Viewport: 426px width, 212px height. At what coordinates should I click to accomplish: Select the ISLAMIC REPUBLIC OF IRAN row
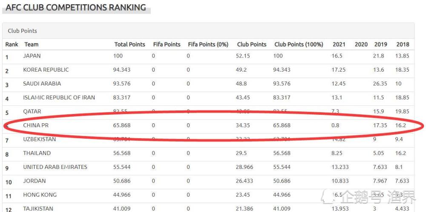(208, 98)
